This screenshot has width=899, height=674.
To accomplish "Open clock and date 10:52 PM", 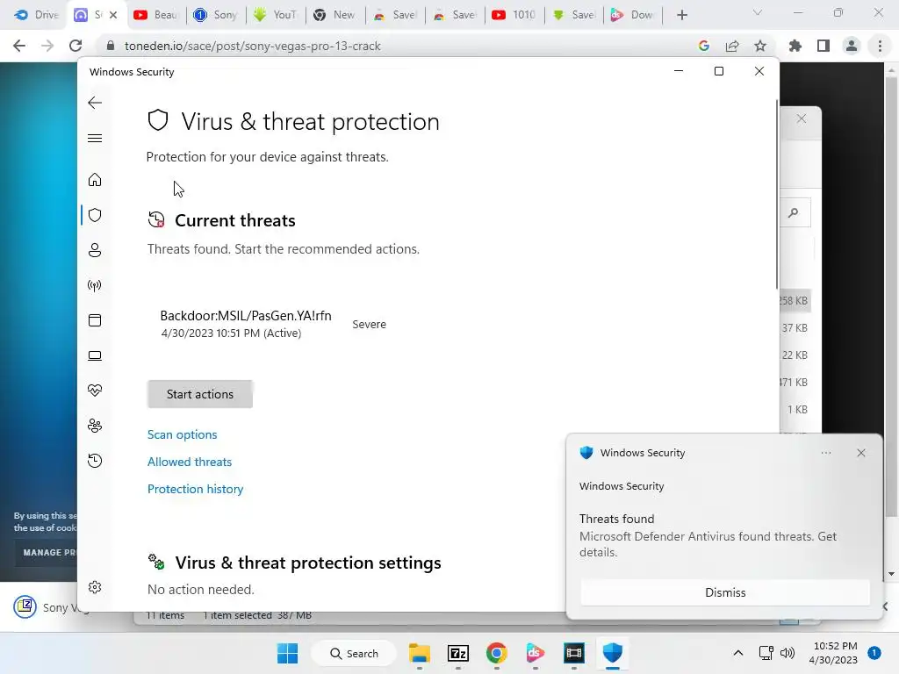I will (835, 653).
